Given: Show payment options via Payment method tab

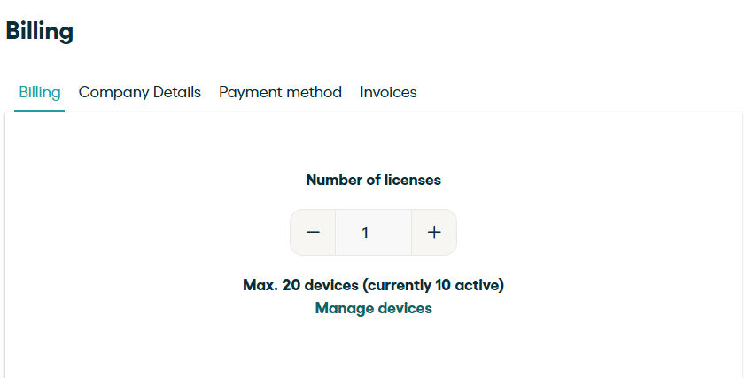Looking at the screenshot, I should (280, 92).
